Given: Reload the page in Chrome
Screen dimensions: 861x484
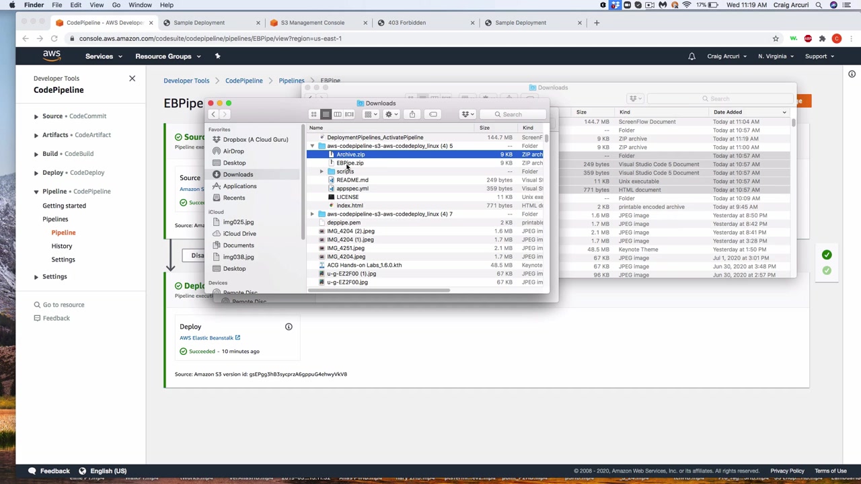Looking at the screenshot, I should click(54, 39).
